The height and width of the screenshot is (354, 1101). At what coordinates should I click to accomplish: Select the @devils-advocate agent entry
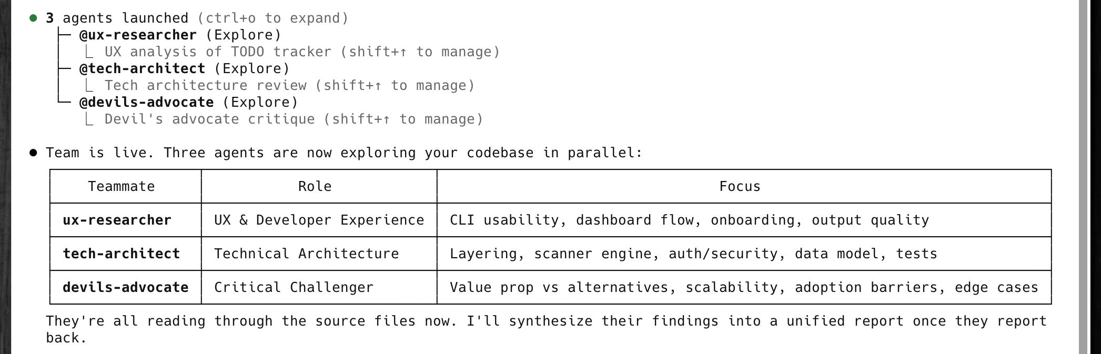coord(146,103)
